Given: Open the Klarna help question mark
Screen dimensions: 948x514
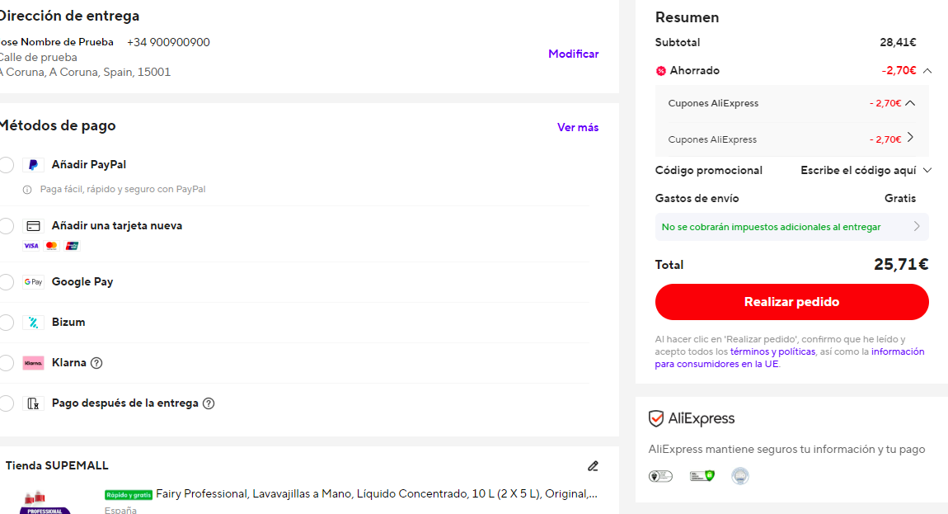Looking at the screenshot, I should click(96, 363).
